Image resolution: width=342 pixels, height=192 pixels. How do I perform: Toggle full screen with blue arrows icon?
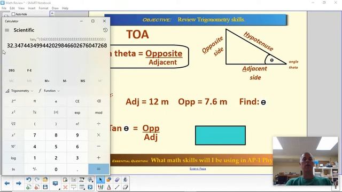[90, 187]
